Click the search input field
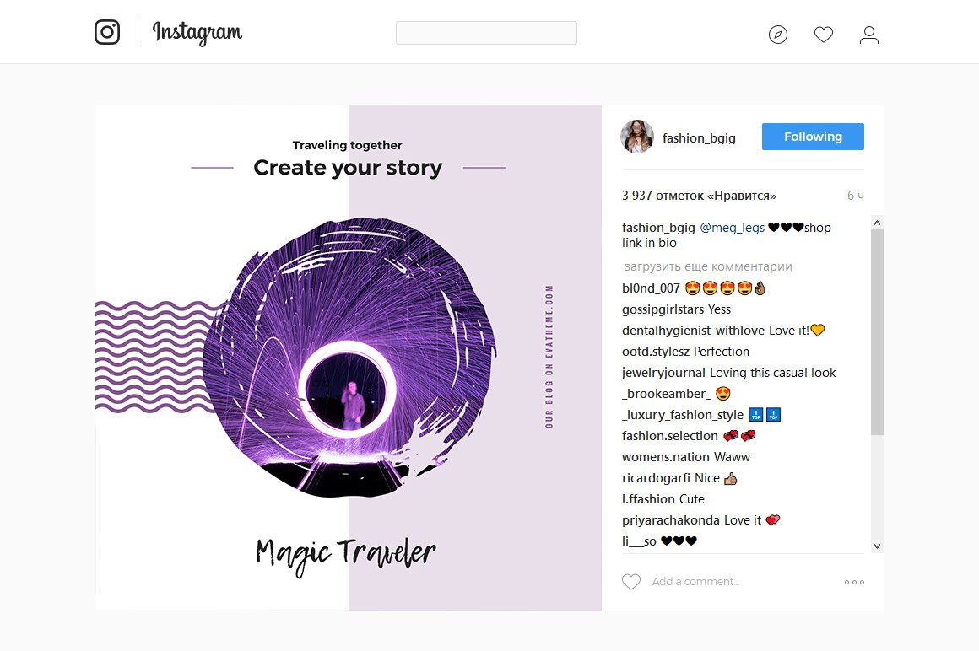The image size is (979, 651). (x=486, y=33)
